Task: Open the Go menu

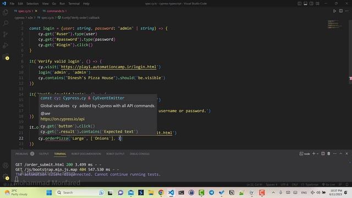Action: 54,4
